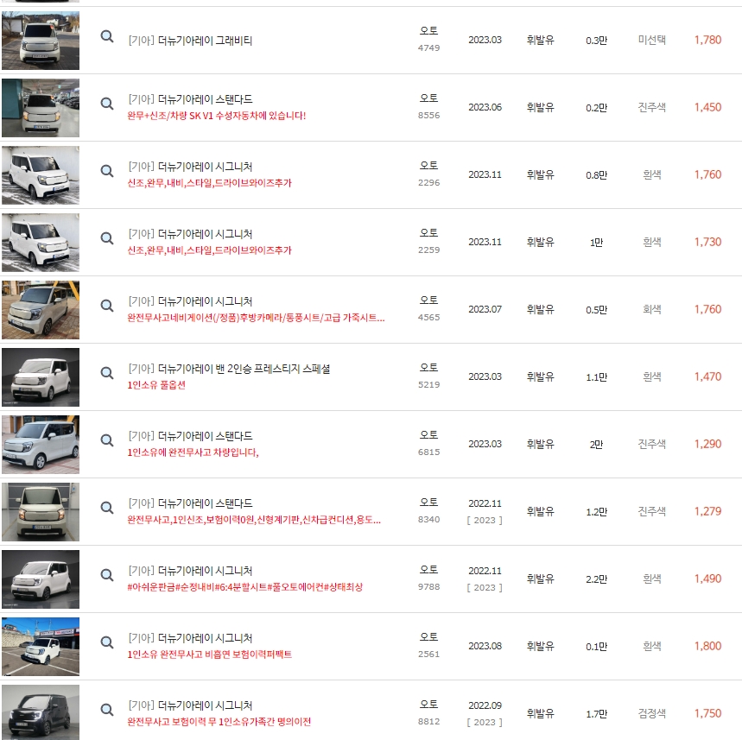This screenshot has height=740, width=742.
Task: Open magnifier preview for listing number 8340
Action: click(107, 508)
